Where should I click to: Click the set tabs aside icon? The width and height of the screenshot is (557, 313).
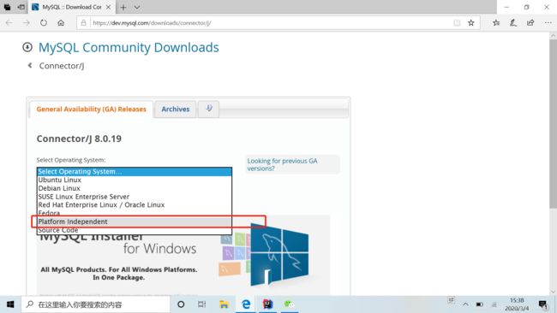(21, 7)
